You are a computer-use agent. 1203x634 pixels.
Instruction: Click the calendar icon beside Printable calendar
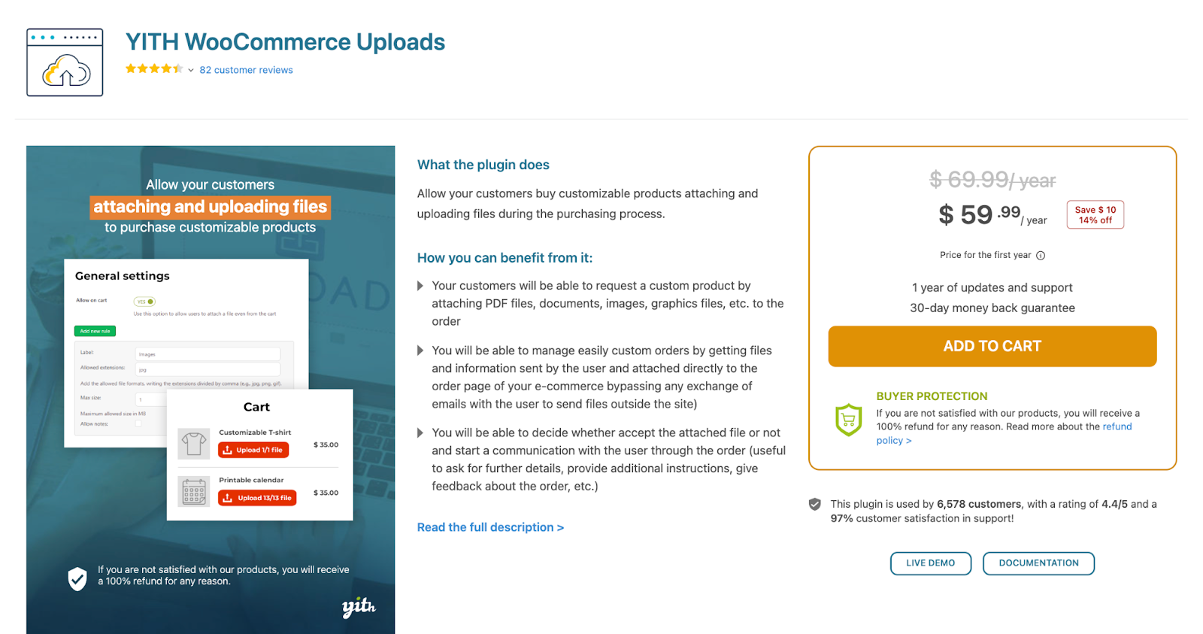[193, 491]
